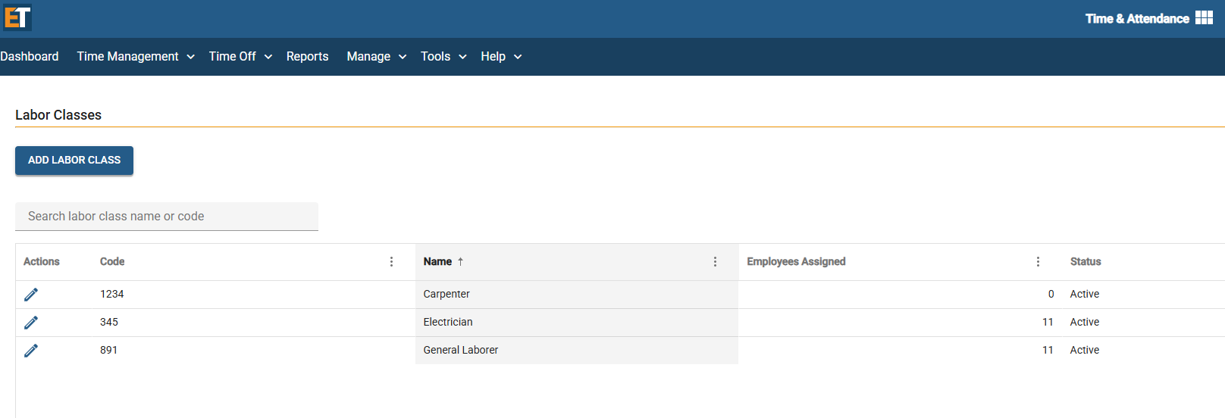Focus the labor class search field
This screenshot has height=418, width=1225.
167,217
